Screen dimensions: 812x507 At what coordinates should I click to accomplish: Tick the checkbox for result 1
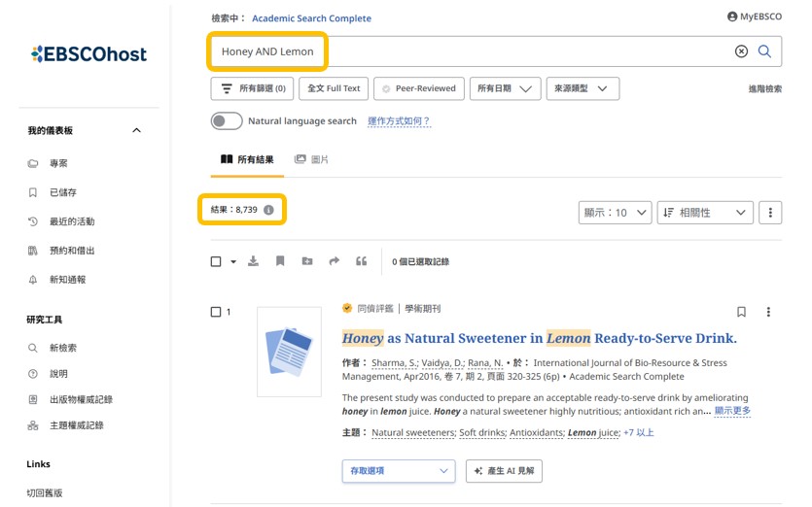(x=216, y=312)
